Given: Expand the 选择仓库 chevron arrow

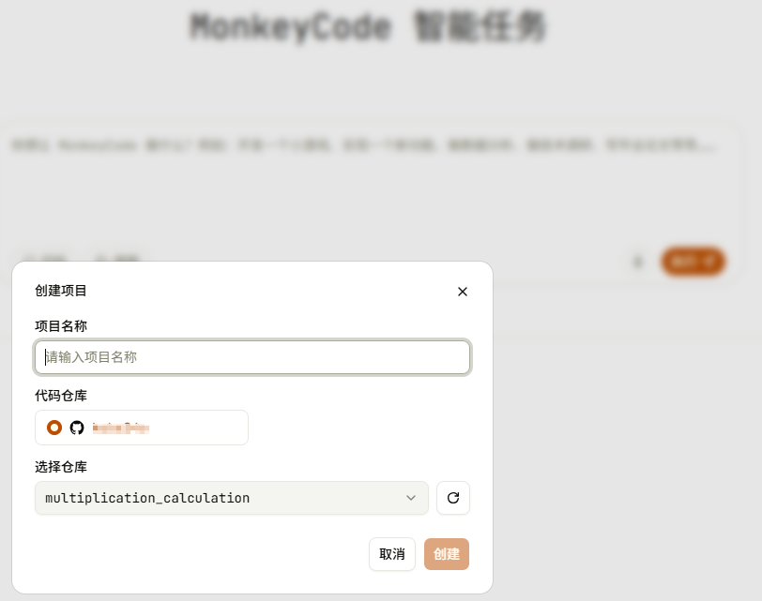Looking at the screenshot, I should tap(411, 498).
